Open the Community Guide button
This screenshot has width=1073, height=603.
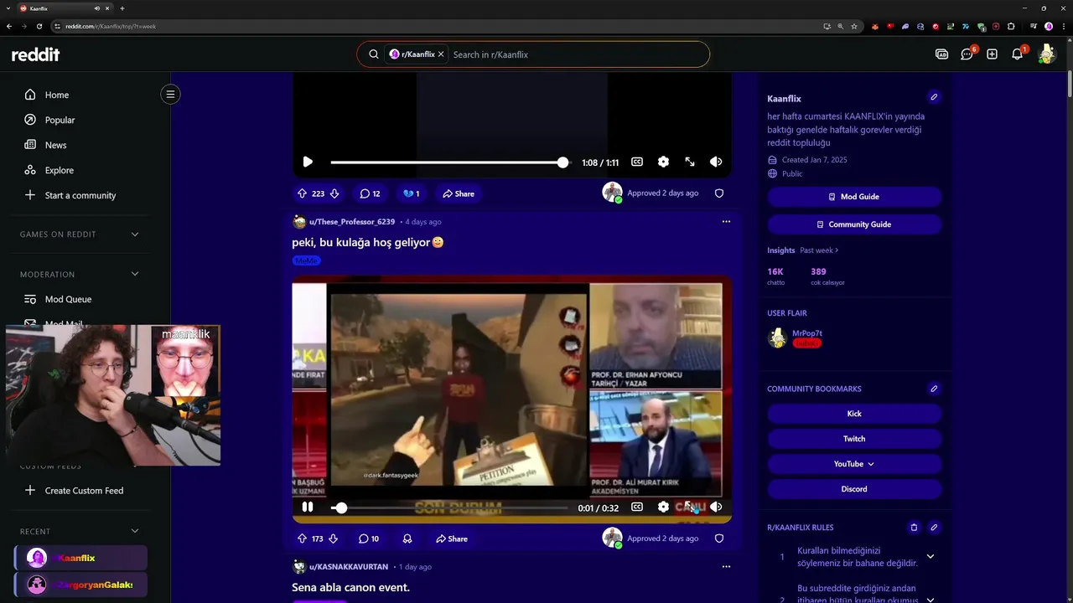coord(854,224)
